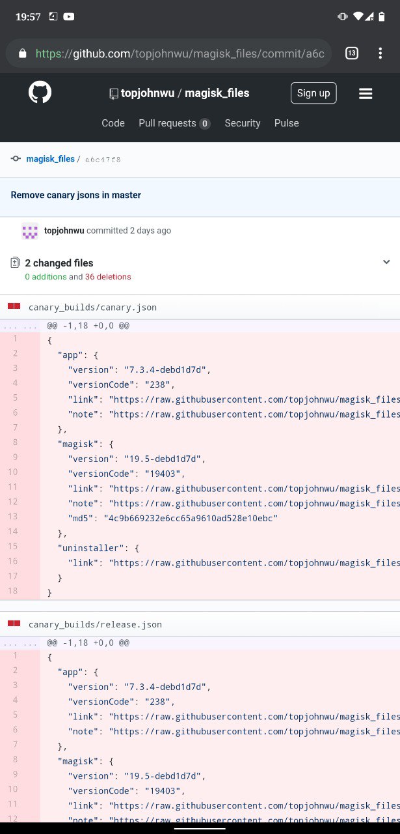Open Chrome's three-dot overflow menu
The width and height of the screenshot is (400, 834).
pos(380,53)
